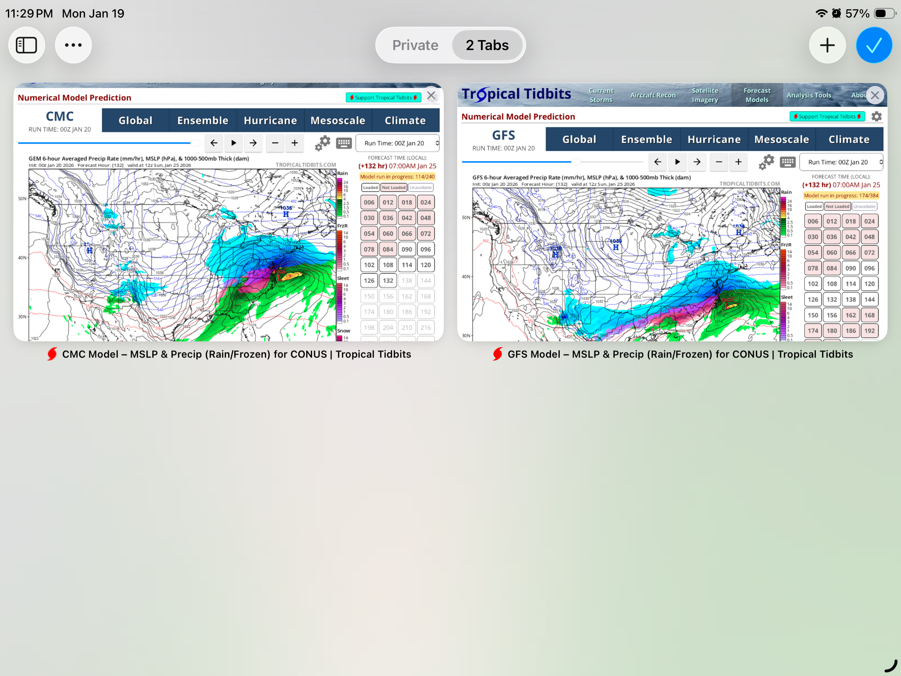Confirm with the blue checkmark button
The image size is (901, 676).
pos(874,45)
